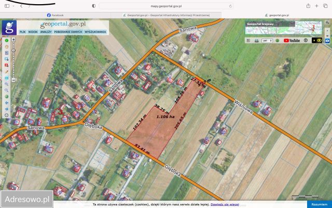The image size is (332, 208).
Task: Select the pencil drawing tool
Action: 7,72
